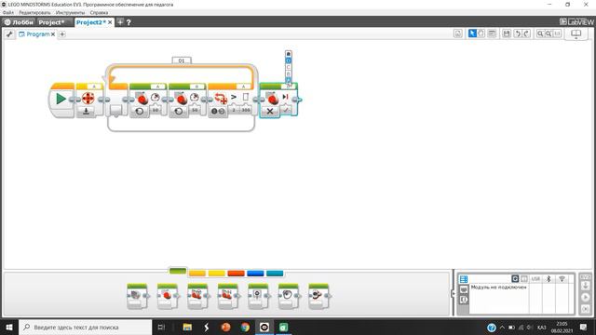
Task: Open the program list icon in toolbar
Action: (458, 33)
